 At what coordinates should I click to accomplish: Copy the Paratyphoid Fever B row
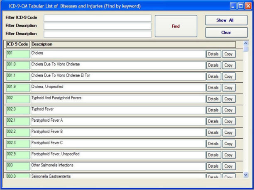click(x=229, y=132)
